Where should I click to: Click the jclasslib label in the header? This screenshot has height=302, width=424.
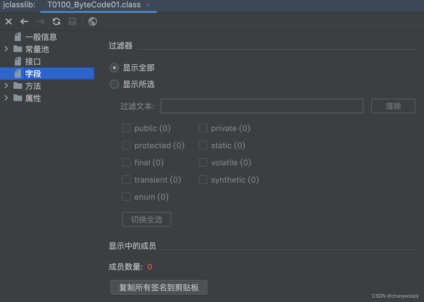(x=19, y=5)
